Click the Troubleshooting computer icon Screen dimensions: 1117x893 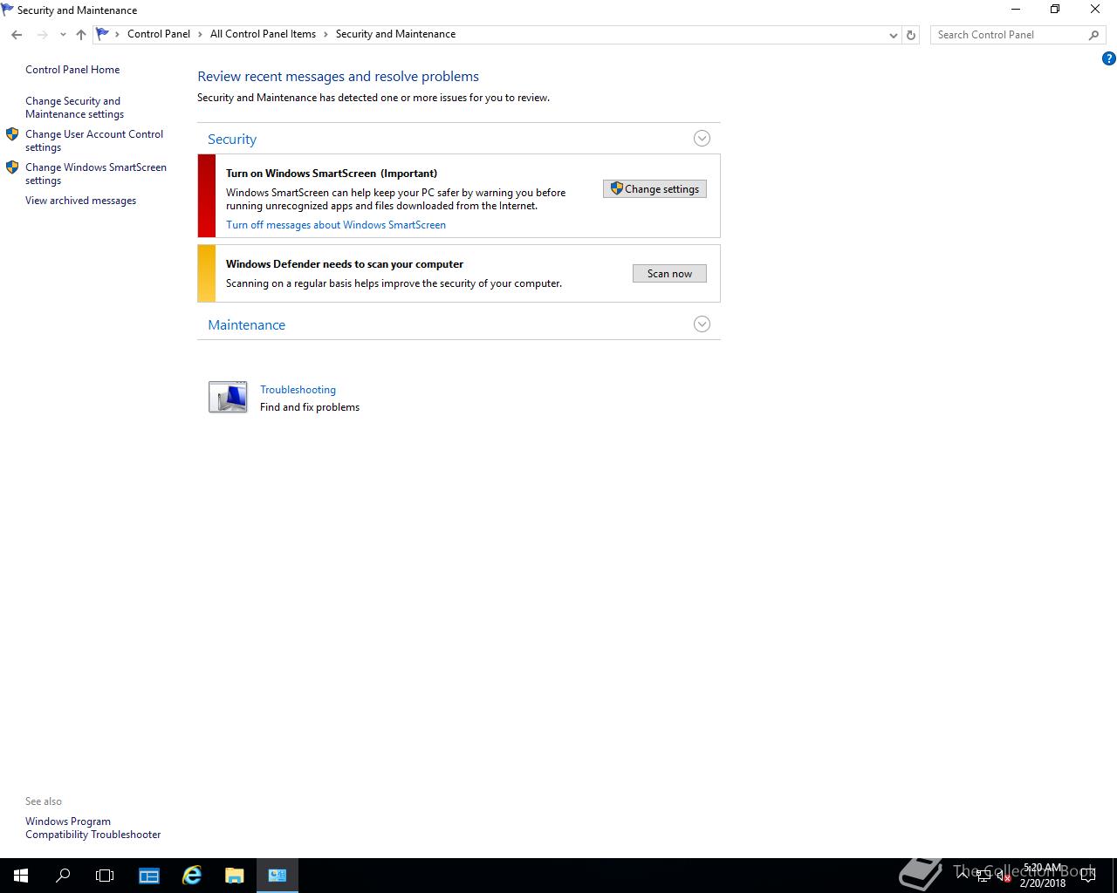[228, 397]
